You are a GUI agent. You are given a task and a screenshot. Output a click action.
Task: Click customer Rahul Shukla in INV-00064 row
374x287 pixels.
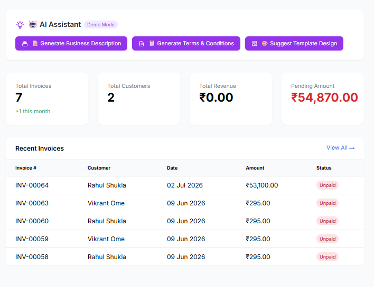107,185
